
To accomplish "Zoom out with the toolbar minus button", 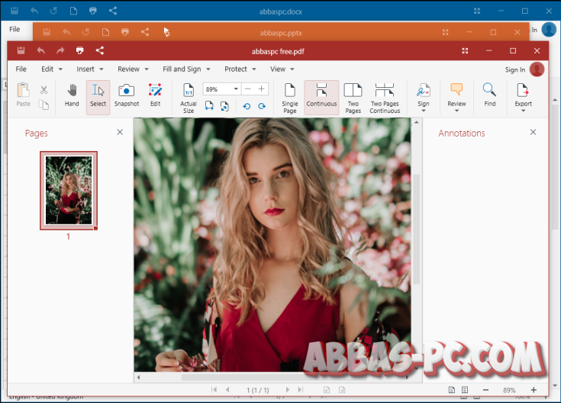I will click(x=248, y=89).
